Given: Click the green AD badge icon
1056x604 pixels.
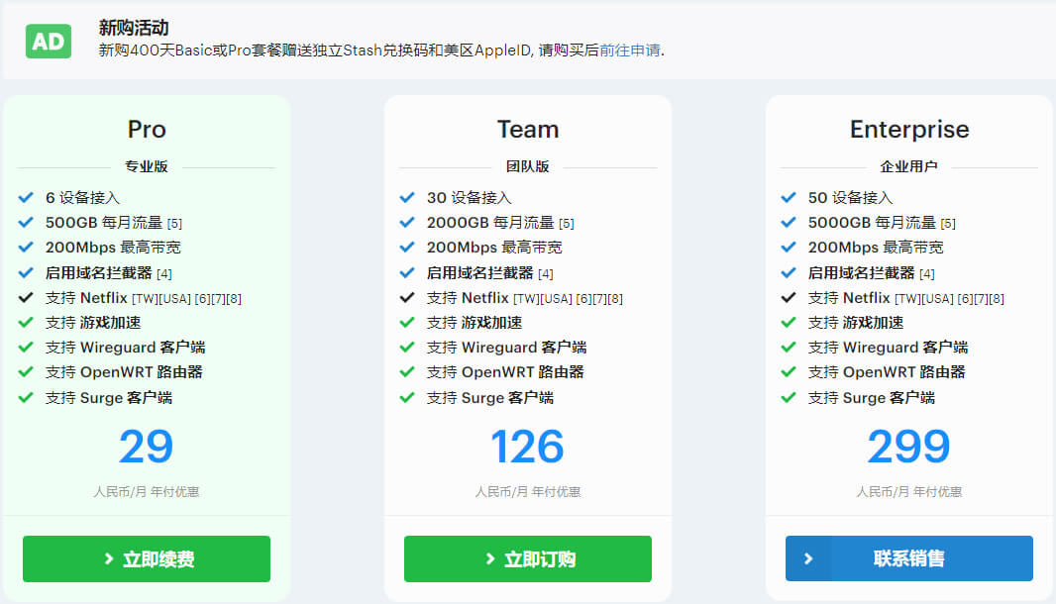Looking at the screenshot, I should click(x=49, y=42).
